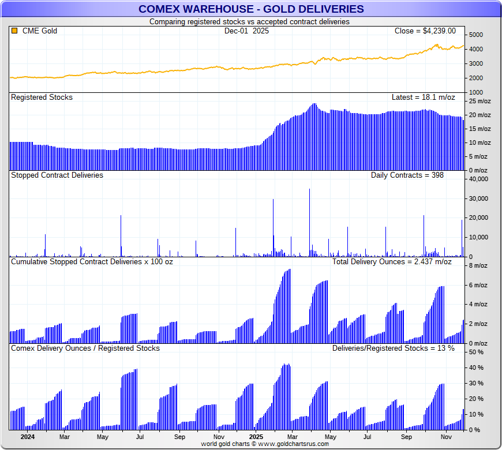Select the chart title COMEX WAREHOUSE - GOLD DELIVERIES

pyautogui.click(x=251, y=9)
